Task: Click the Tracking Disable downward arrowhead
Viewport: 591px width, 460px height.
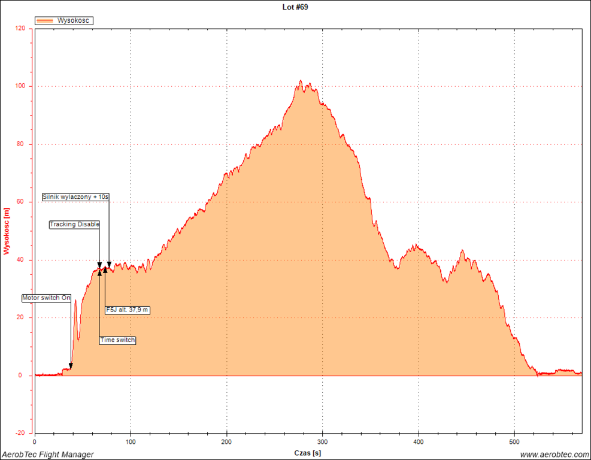Action: point(99,265)
